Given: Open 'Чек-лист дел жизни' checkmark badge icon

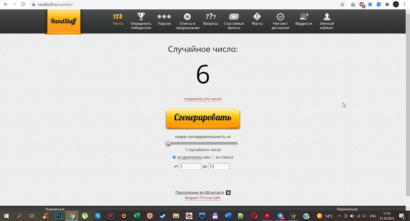Looking at the screenshot, I should point(280,17).
